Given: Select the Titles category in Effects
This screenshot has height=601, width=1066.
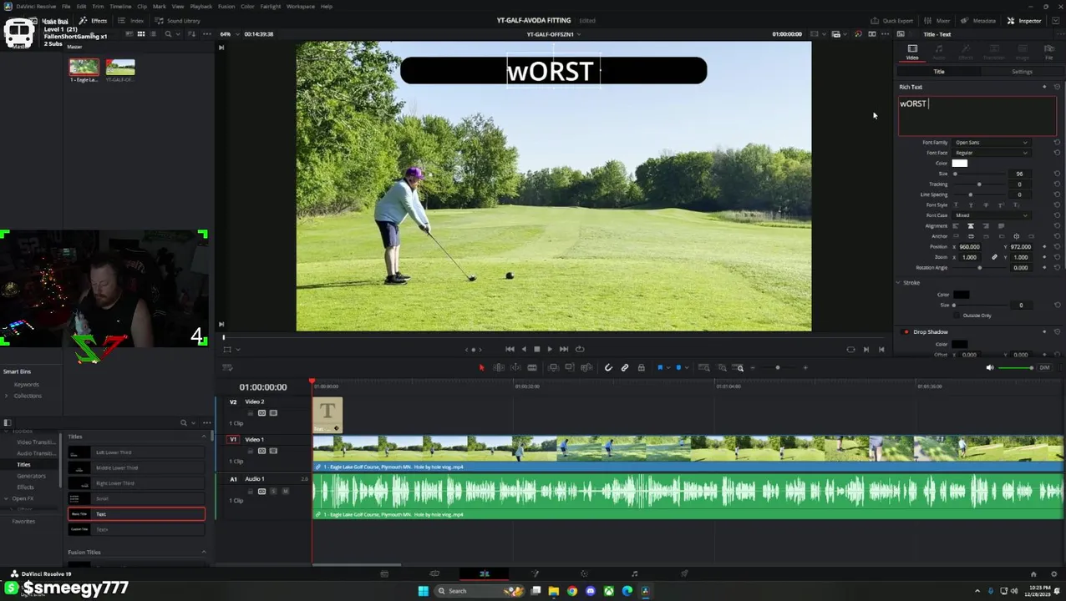Looking at the screenshot, I should tap(23, 465).
